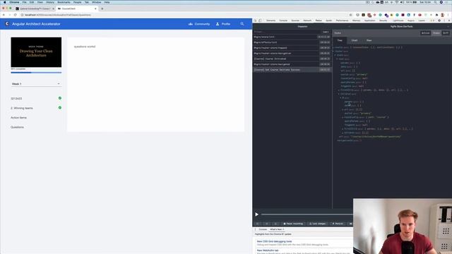Click the DevTools timeline slider track

click(307, 214)
